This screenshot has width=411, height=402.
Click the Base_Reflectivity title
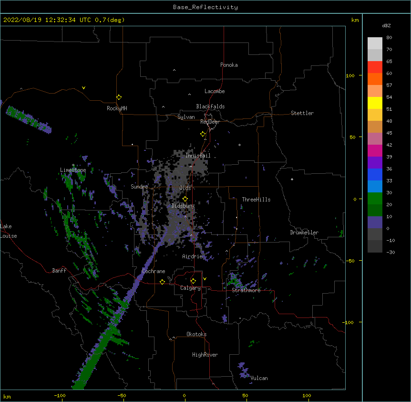[x=205, y=7]
